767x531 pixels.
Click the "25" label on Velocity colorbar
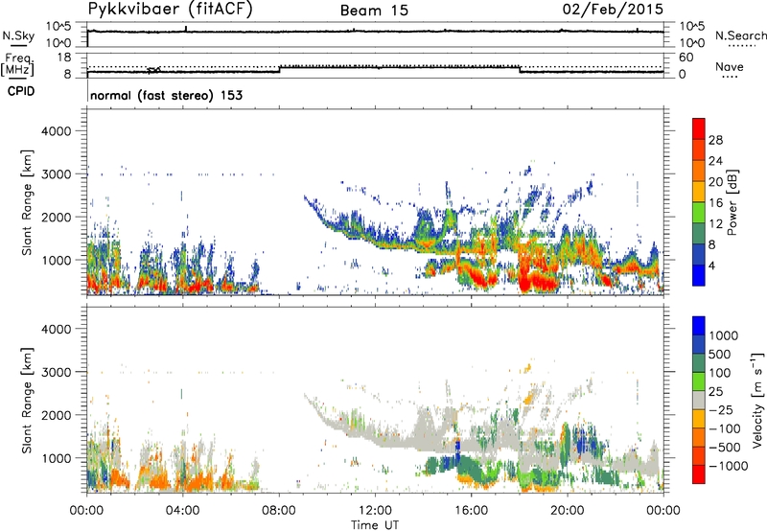[715, 391]
